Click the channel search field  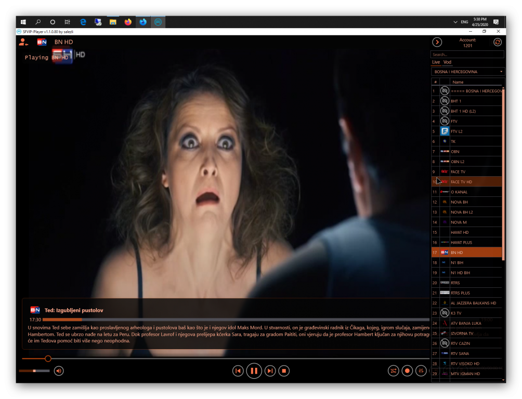tap(467, 55)
